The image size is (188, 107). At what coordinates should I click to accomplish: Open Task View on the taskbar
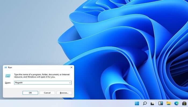pyautogui.click(x=153, y=103)
